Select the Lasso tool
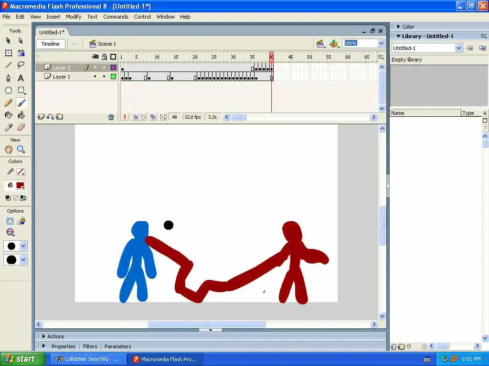Viewport: 489px width, 366px height. (21, 65)
